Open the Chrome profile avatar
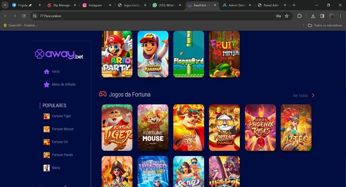346x187 pixels. (331, 16)
